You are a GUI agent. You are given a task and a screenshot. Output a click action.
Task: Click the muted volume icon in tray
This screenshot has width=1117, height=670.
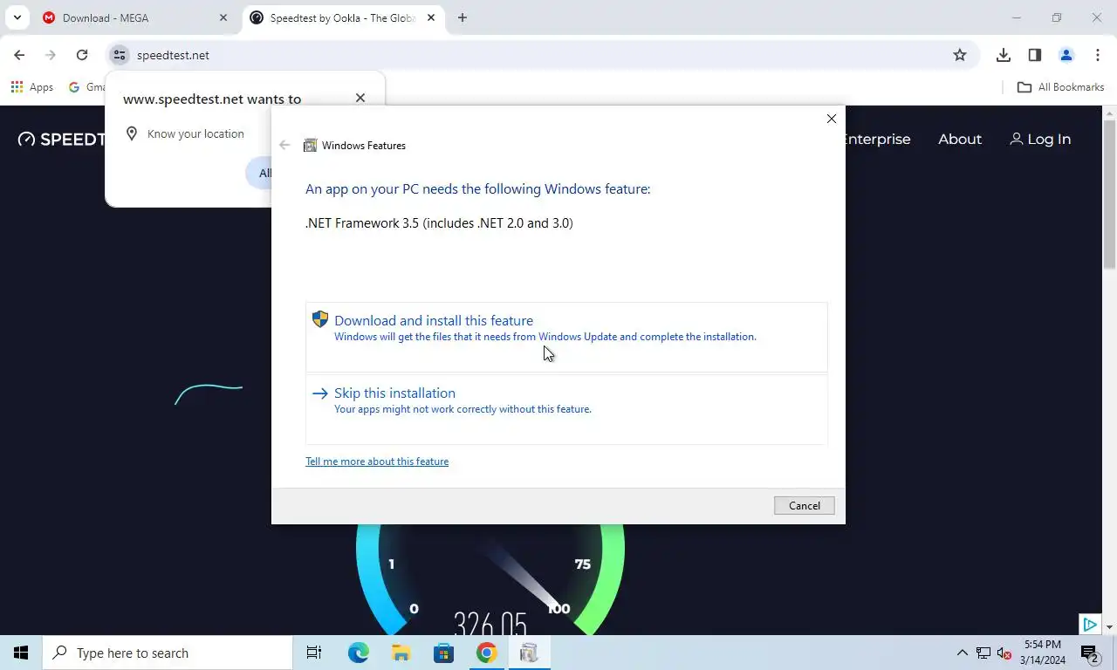coord(1004,653)
